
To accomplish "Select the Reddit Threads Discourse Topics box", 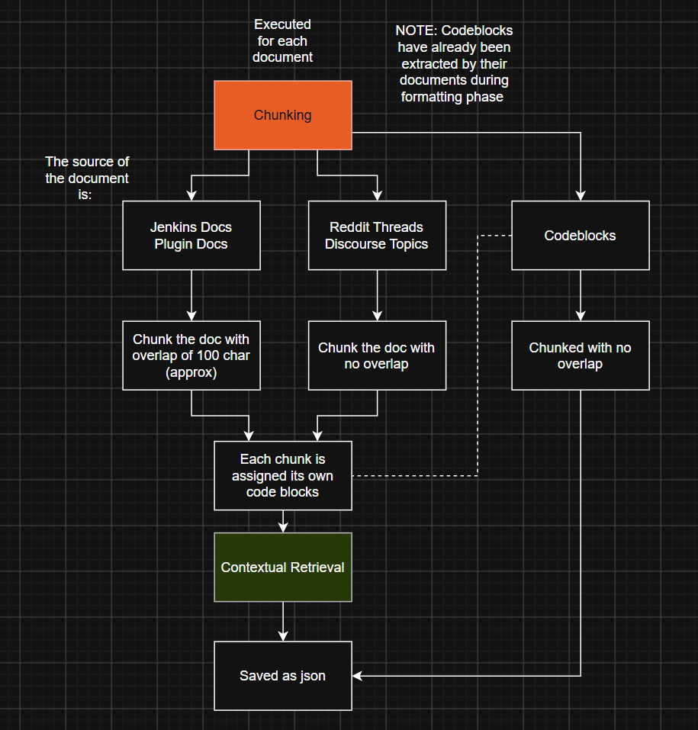I will click(377, 236).
